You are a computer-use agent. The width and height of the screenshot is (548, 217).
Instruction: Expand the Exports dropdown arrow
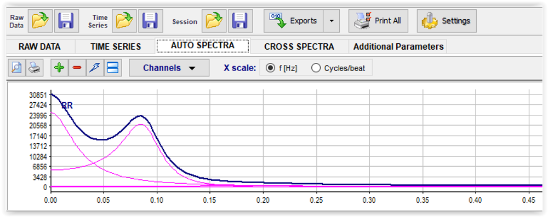click(332, 21)
